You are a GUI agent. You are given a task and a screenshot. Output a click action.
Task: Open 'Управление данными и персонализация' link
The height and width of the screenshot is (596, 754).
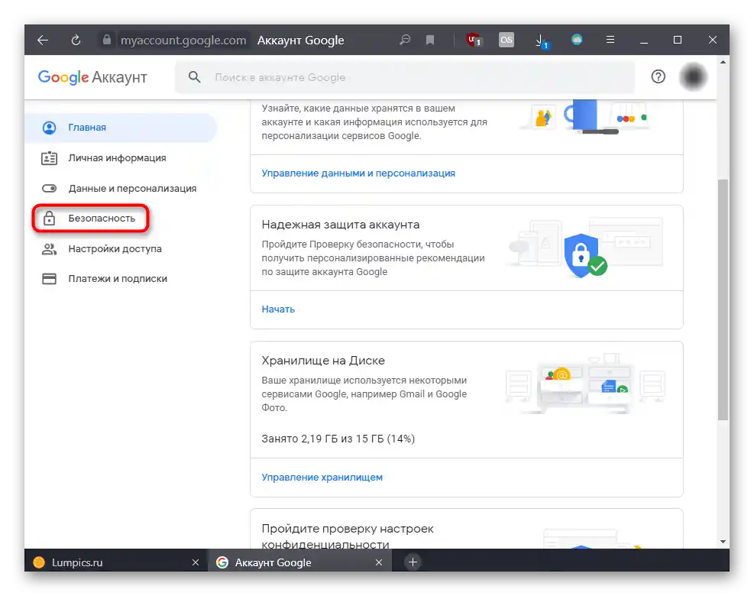[358, 173]
